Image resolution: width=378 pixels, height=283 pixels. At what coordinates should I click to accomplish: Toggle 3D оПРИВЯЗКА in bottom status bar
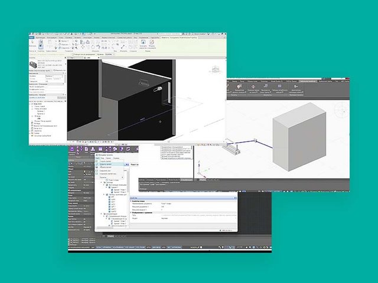point(118,247)
